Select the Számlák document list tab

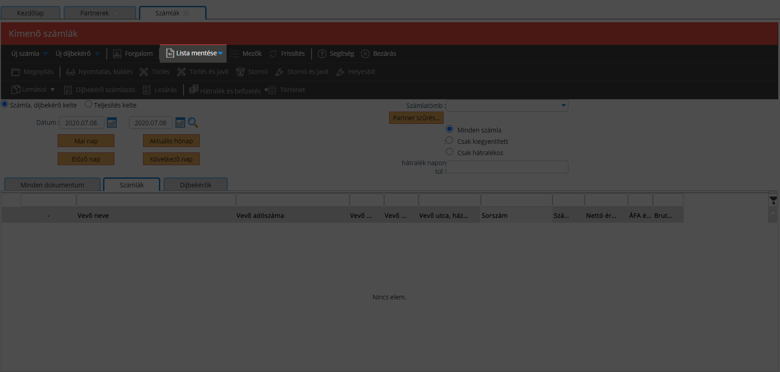(132, 185)
